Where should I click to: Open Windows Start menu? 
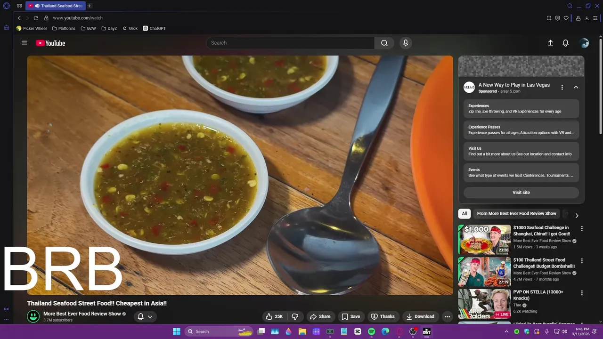coord(177,331)
